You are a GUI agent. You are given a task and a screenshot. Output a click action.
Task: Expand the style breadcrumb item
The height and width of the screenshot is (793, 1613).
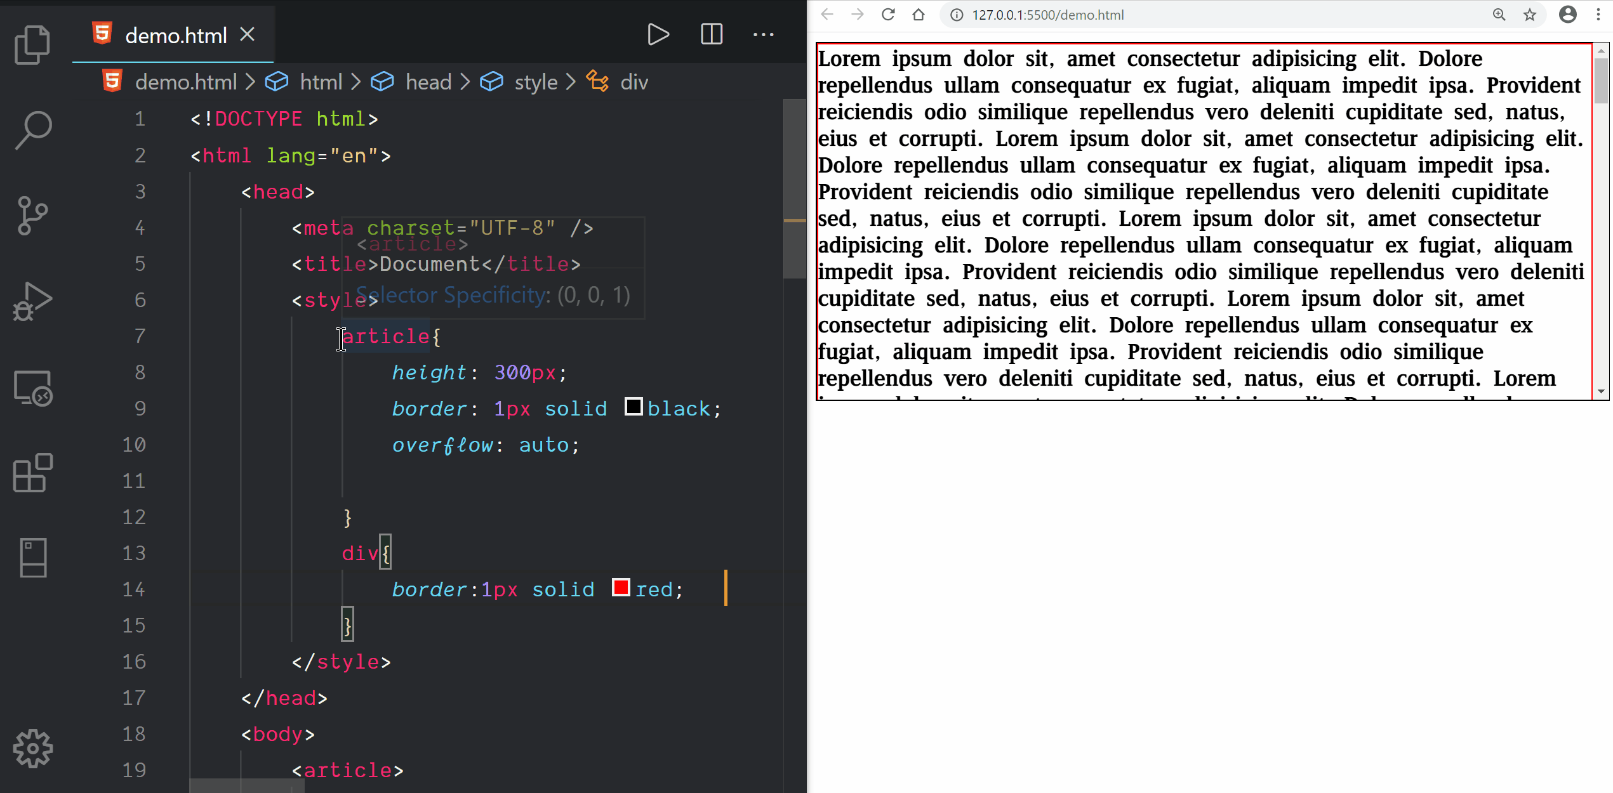tap(535, 82)
